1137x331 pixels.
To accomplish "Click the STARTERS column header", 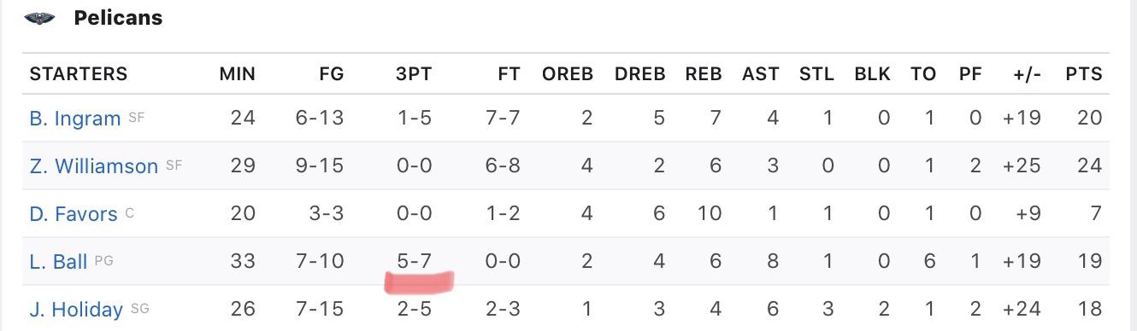I will point(79,74).
